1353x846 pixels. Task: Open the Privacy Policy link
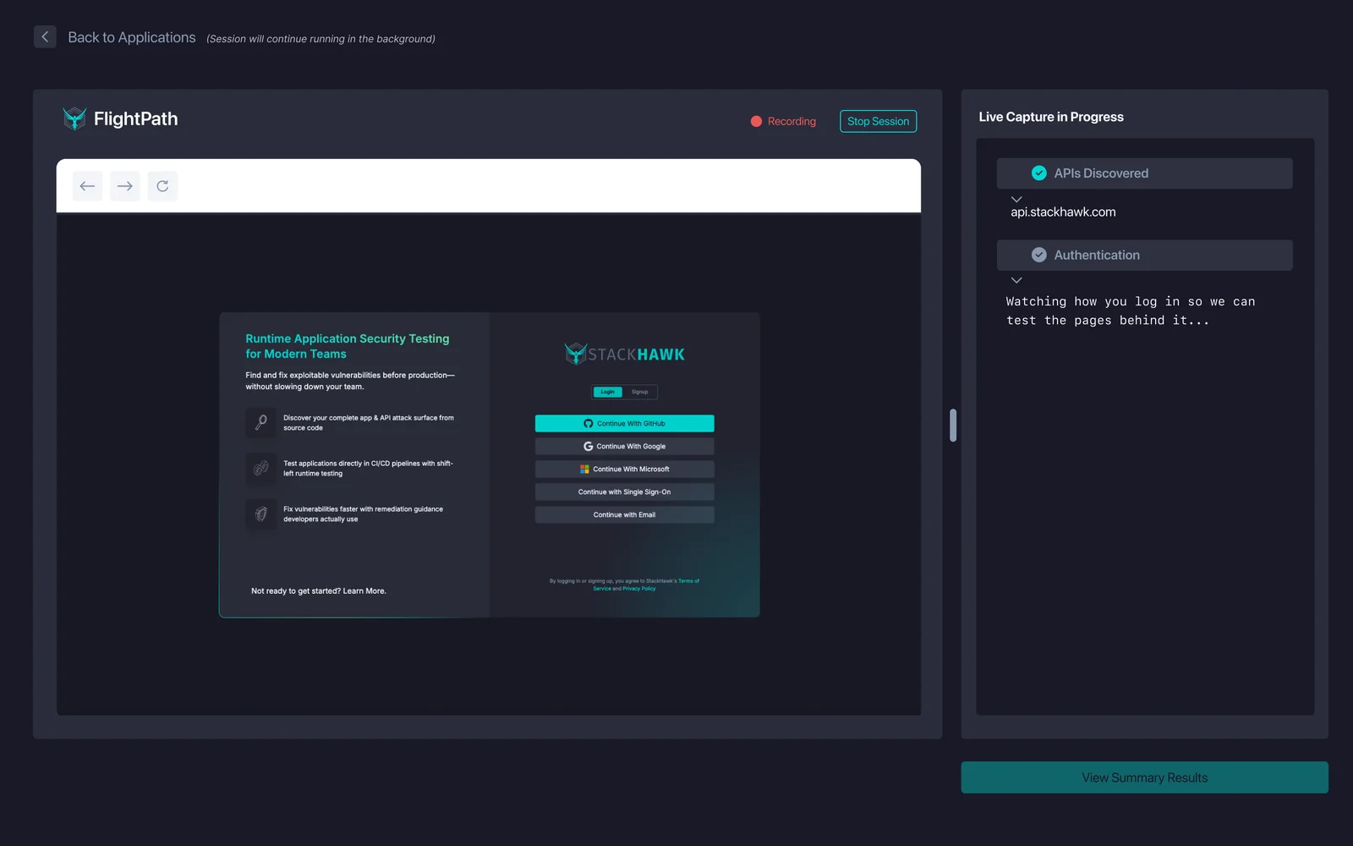(x=639, y=589)
